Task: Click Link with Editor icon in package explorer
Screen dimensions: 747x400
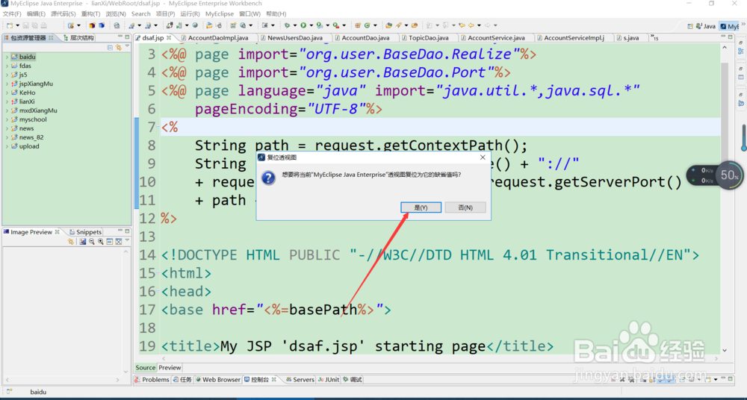Action: click(x=119, y=47)
